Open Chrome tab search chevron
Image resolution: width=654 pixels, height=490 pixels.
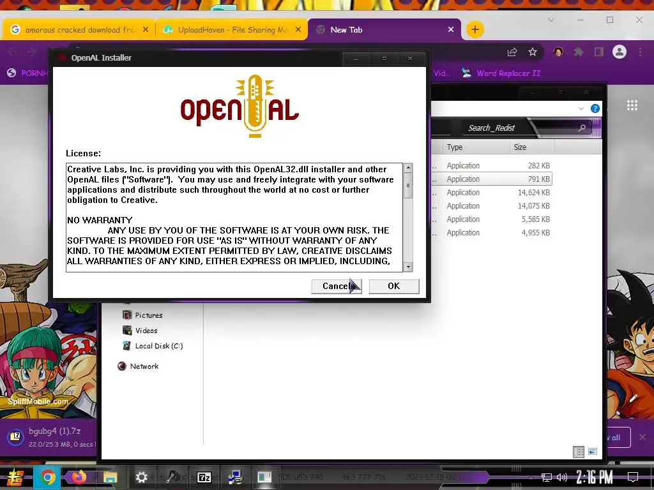tap(551, 20)
